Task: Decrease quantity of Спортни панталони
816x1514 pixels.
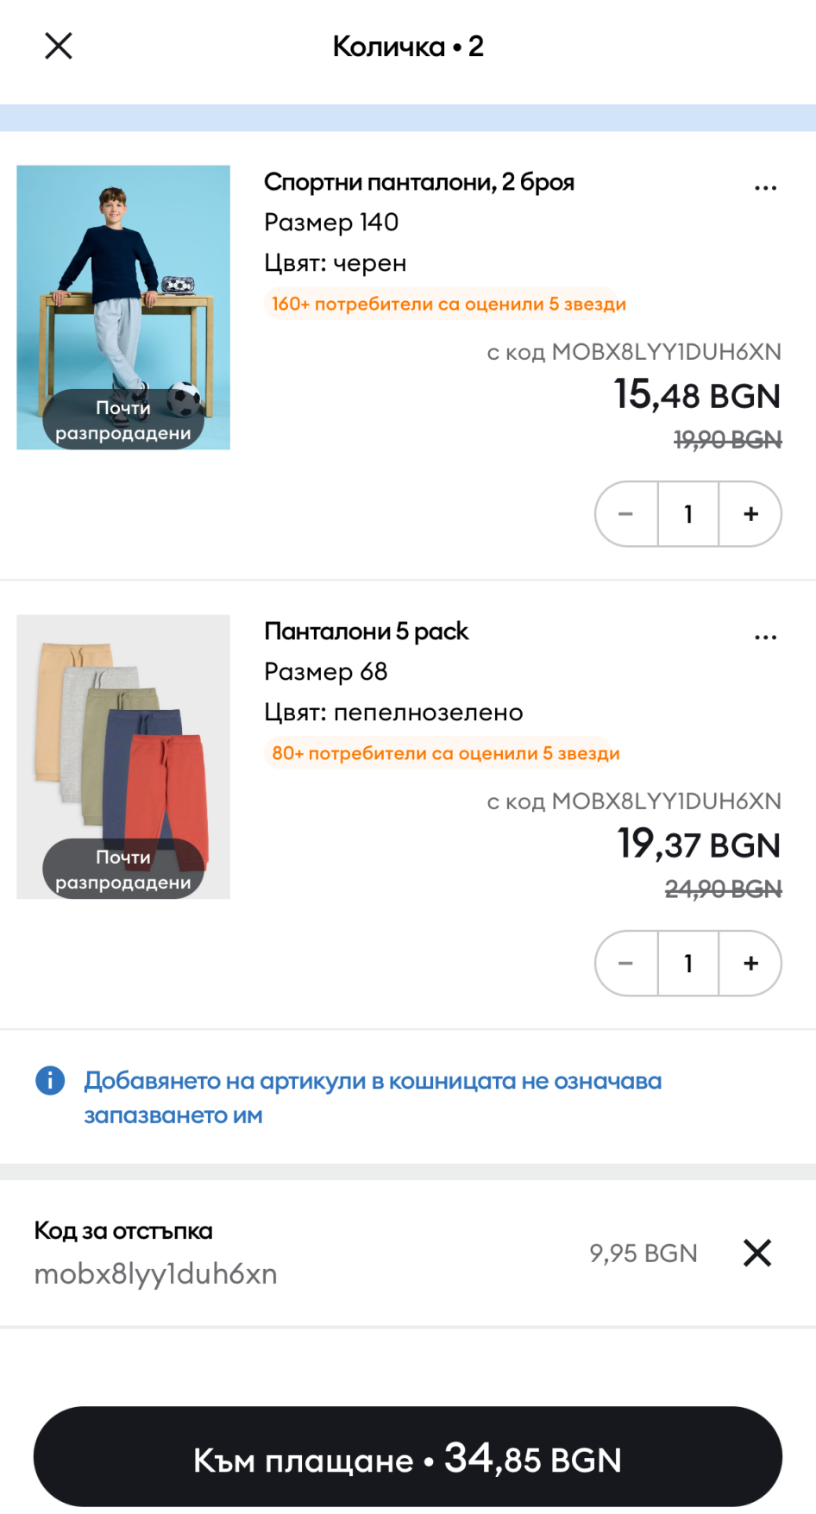Action: coord(626,514)
